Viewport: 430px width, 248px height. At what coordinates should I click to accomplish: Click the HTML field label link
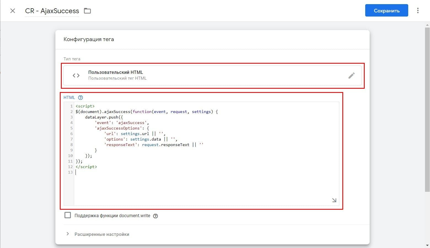(x=69, y=98)
